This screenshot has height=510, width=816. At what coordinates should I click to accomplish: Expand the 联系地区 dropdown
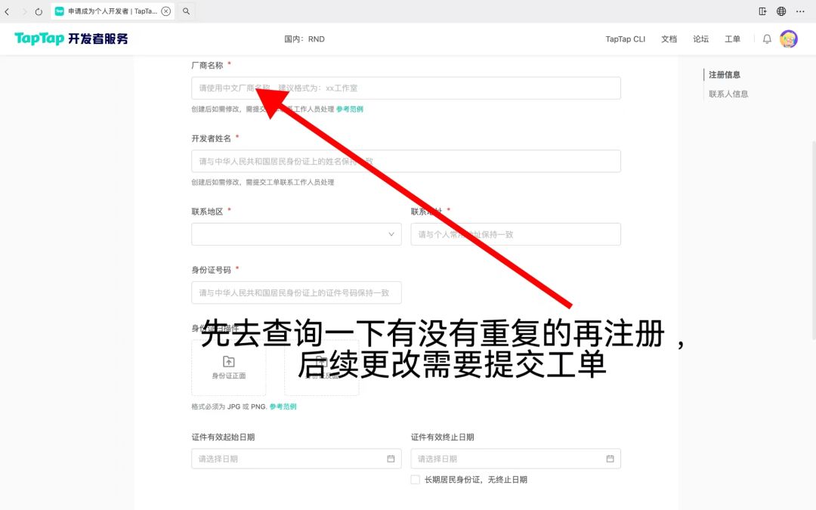(x=296, y=234)
